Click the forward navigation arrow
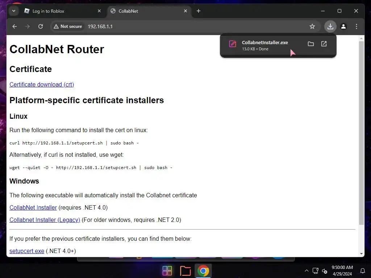371x278 pixels. tap(28, 26)
